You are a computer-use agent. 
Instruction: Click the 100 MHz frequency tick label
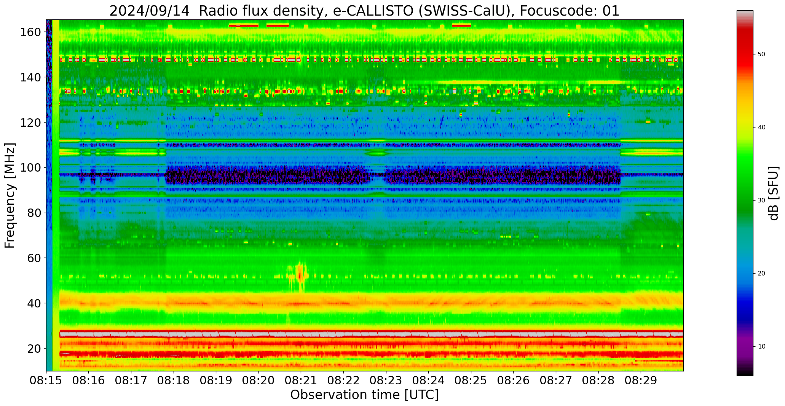click(30, 168)
